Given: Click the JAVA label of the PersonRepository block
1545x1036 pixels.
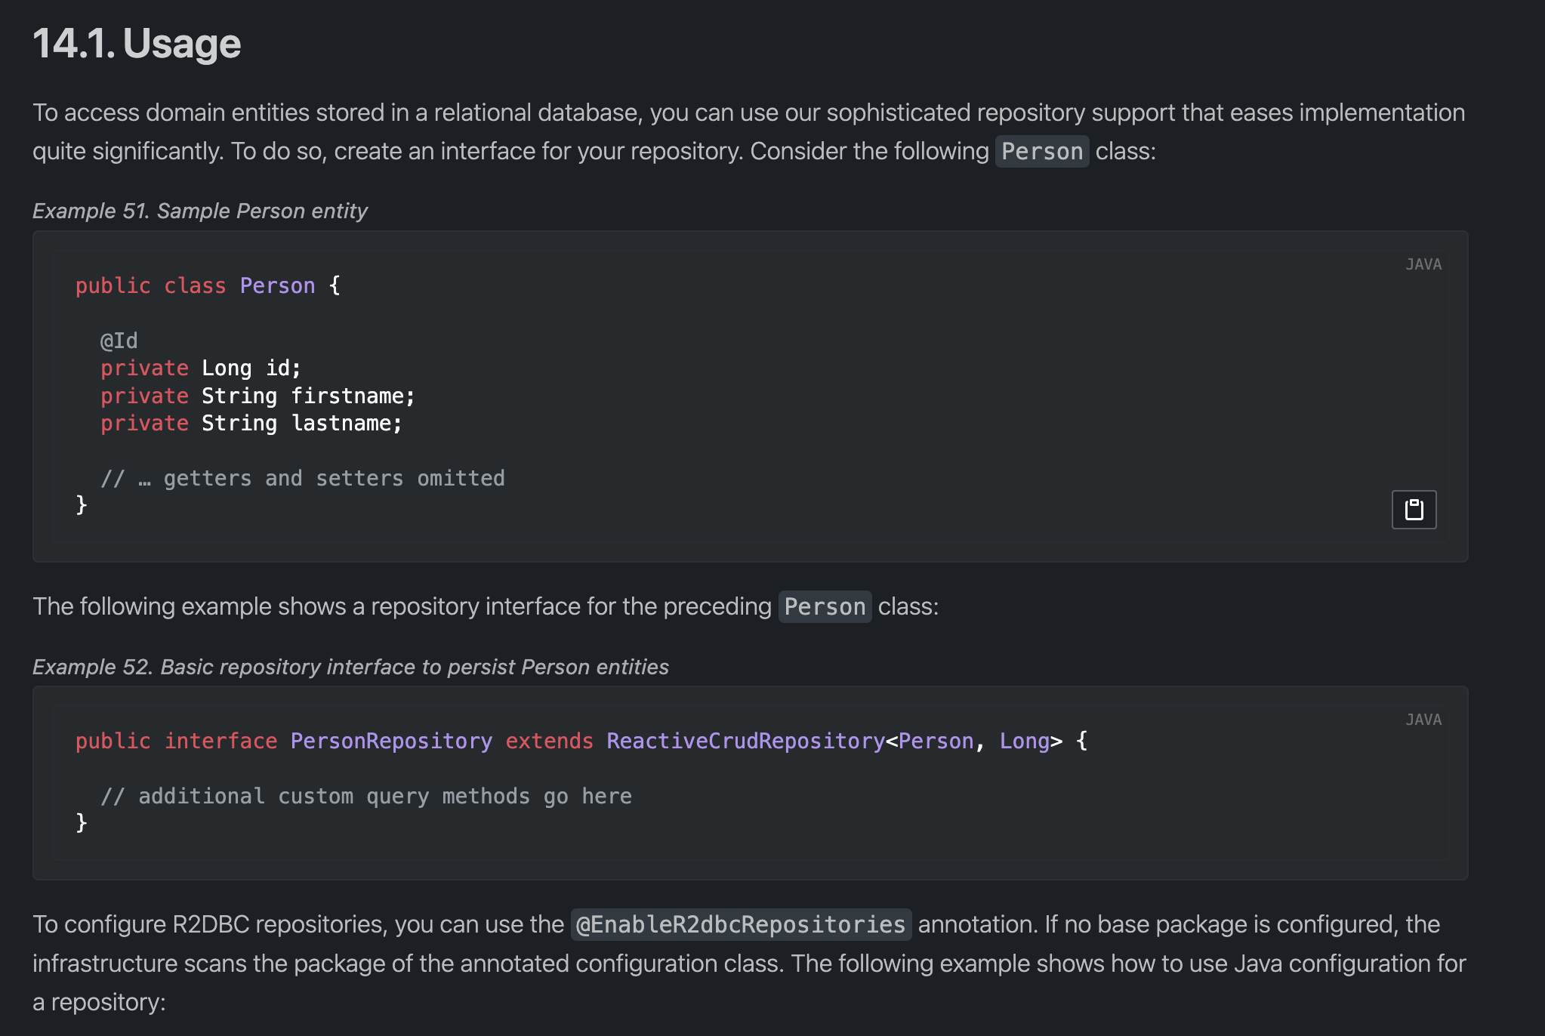Looking at the screenshot, I should tap(1423, 720).
